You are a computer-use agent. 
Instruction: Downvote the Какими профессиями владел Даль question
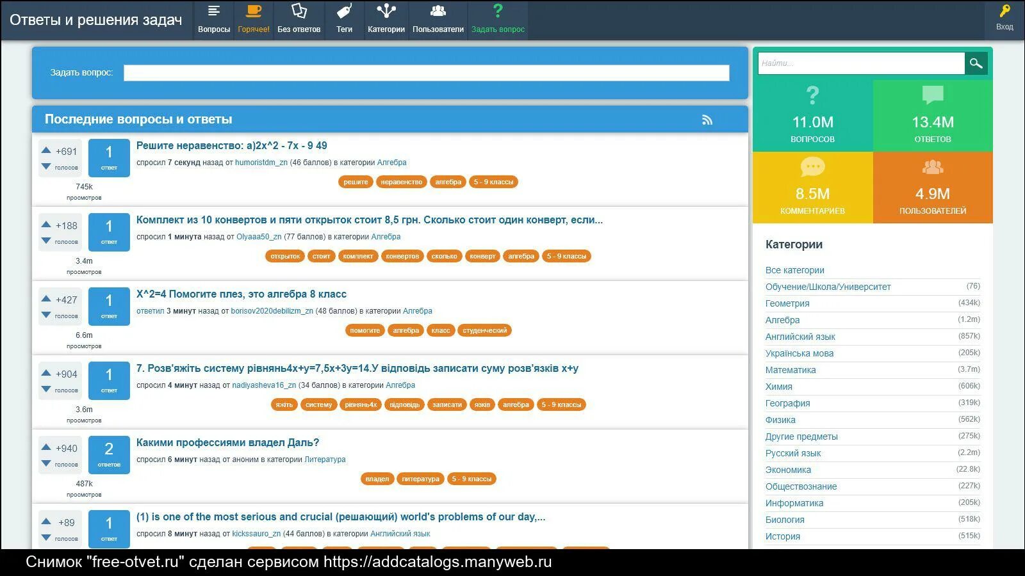tap(46, 463)
